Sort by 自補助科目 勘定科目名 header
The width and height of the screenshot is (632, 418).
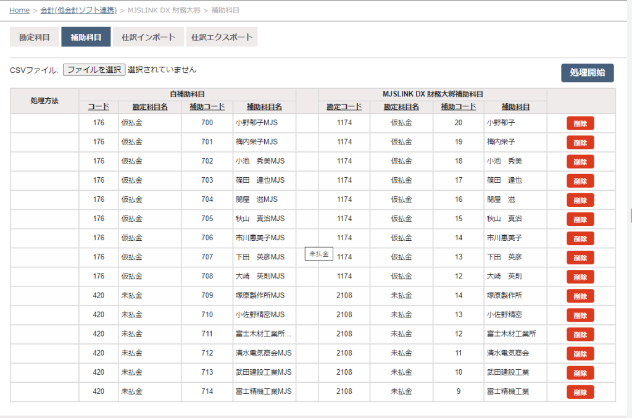(150, 107)
